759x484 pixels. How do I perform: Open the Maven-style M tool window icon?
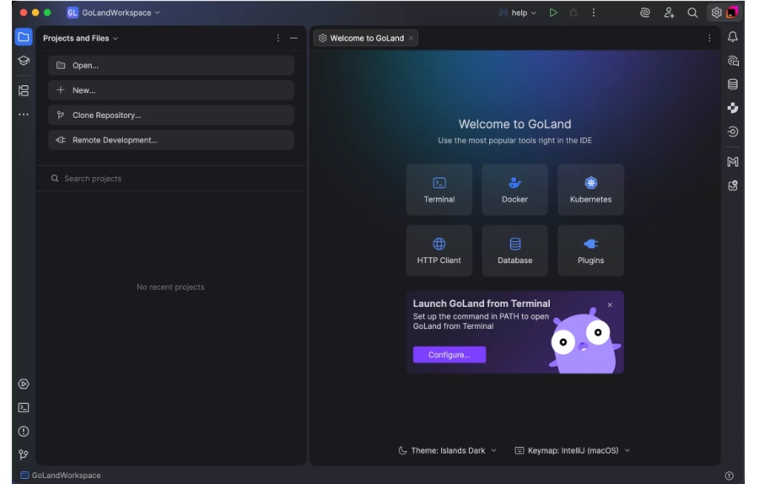(x=733, y=162)
